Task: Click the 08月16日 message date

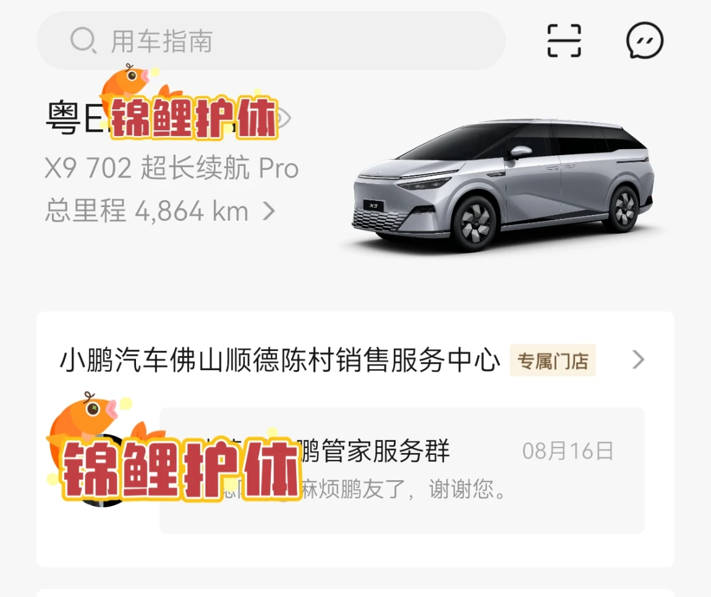Action: click(x=568, y=452)
